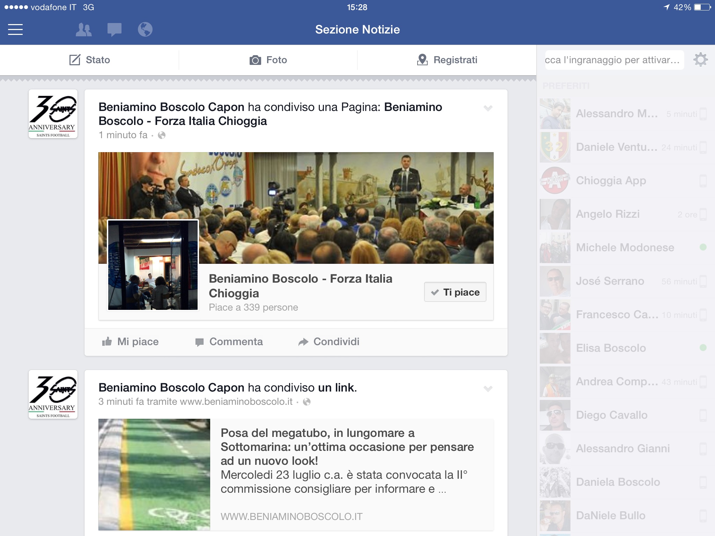Open chat with Angelo Rizzi
Viewport: 715px width, 536px height.
[626, 214]
